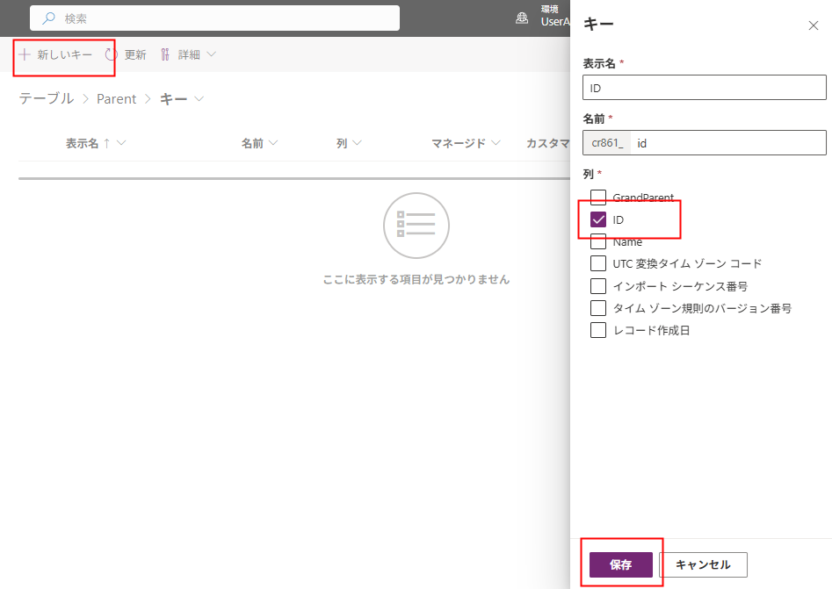Screen dimensions: 832x589
Task: Check the GrandParent column checkbox
Action: pos(598,198)
